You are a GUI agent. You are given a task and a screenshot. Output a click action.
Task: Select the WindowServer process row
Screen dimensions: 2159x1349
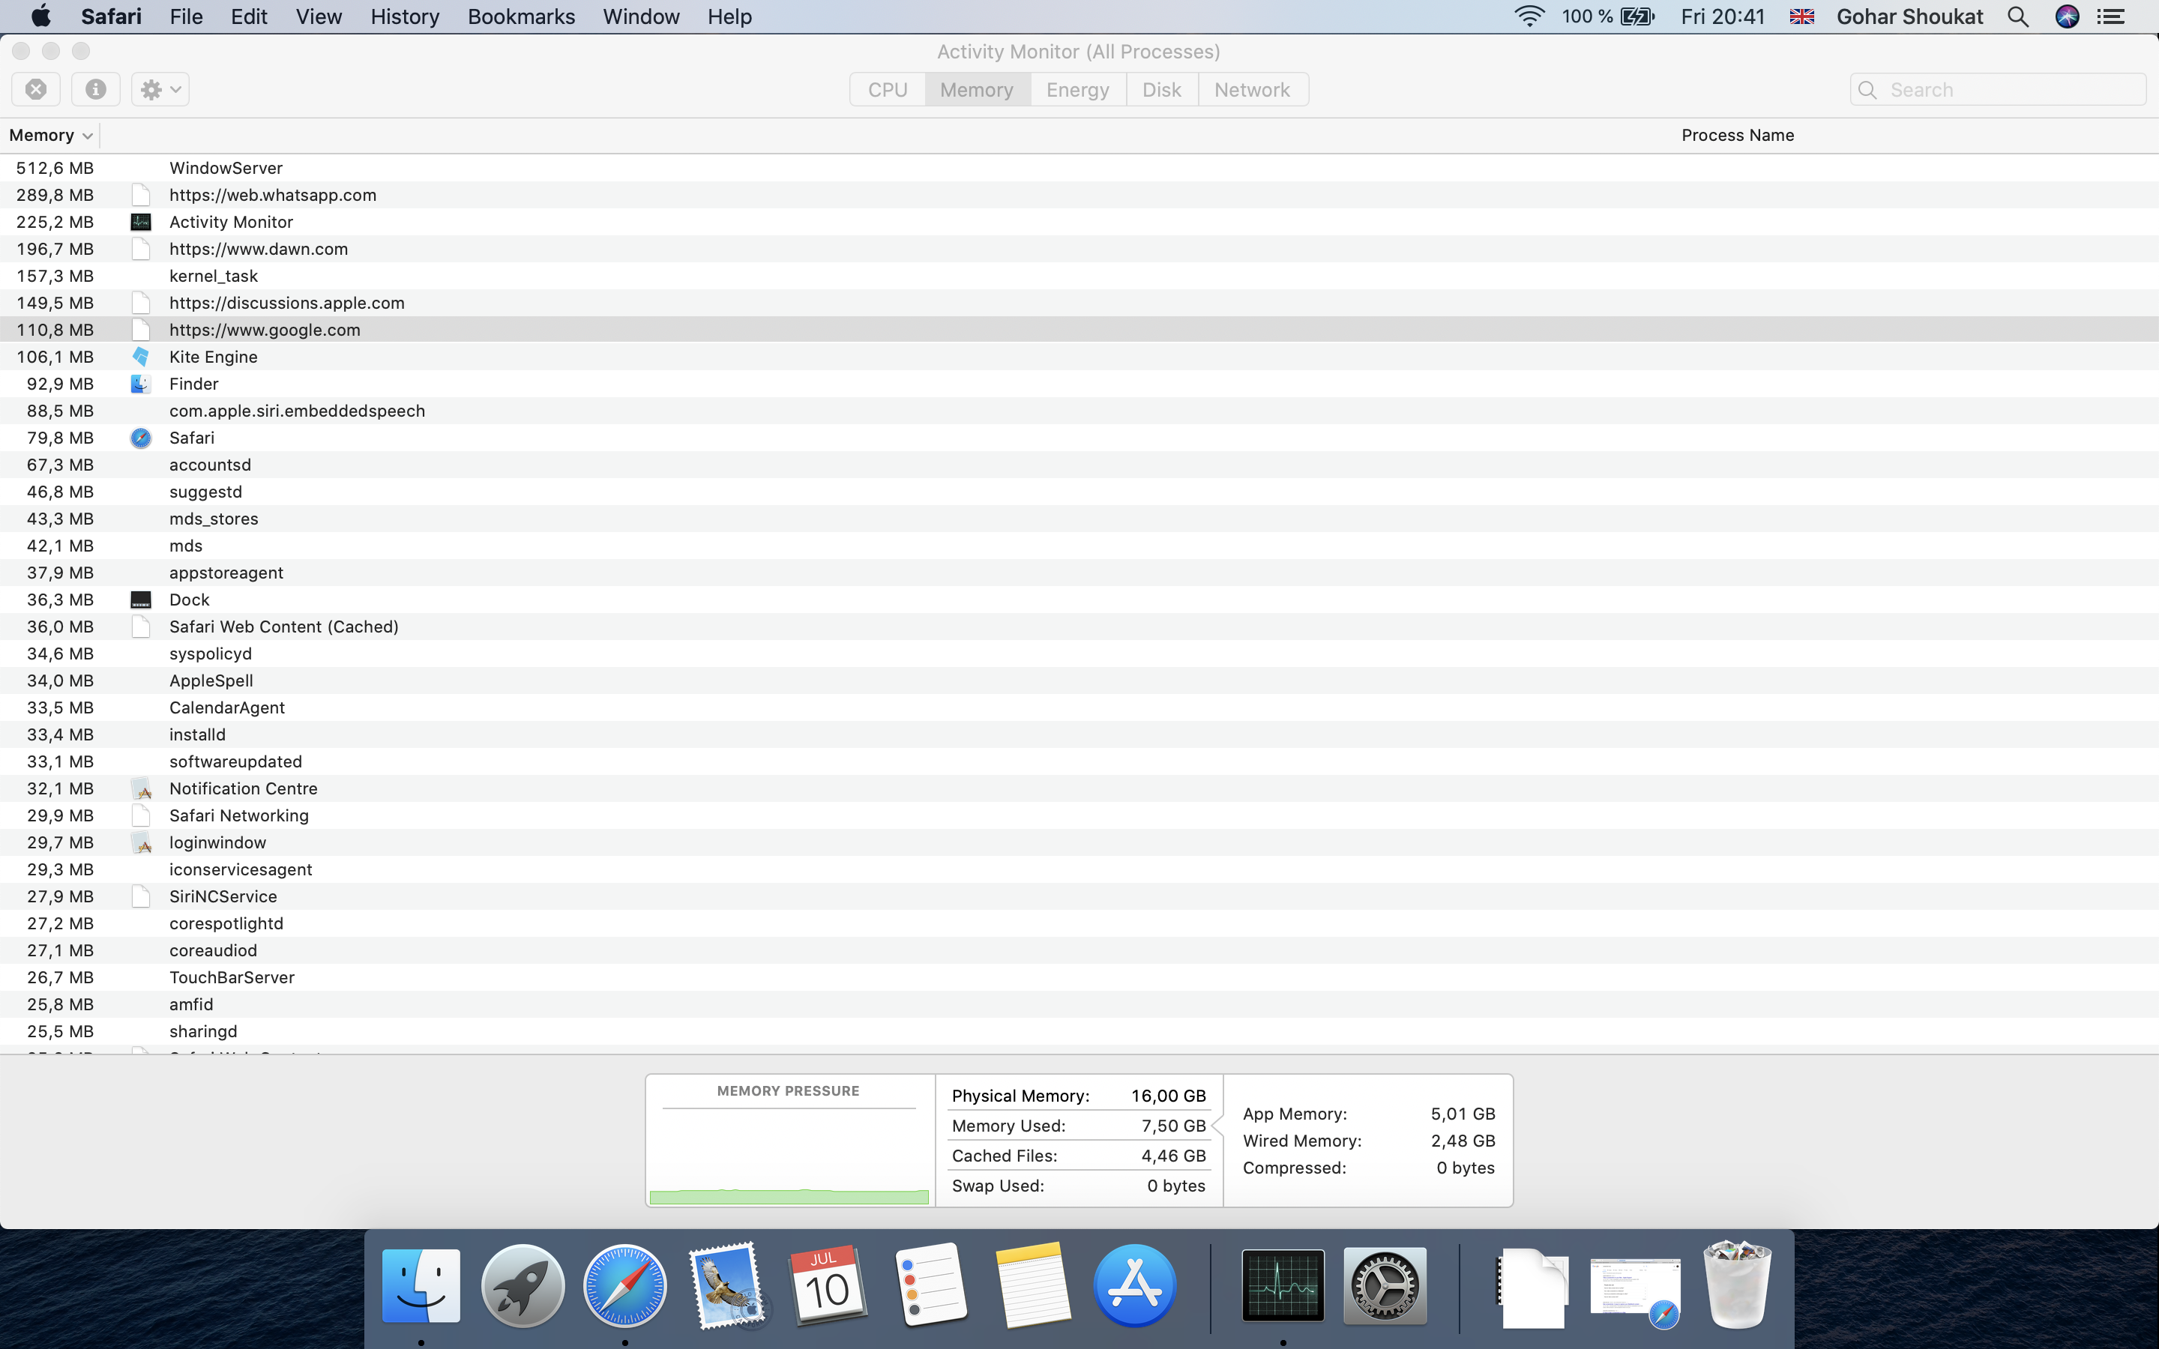pos(226,168)
